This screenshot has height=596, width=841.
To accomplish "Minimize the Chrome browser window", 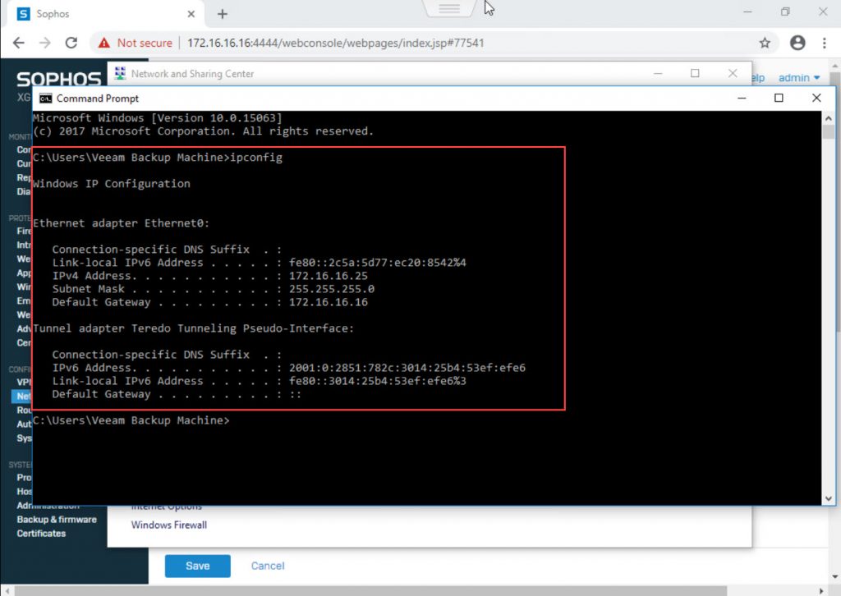I will point(747,11).
